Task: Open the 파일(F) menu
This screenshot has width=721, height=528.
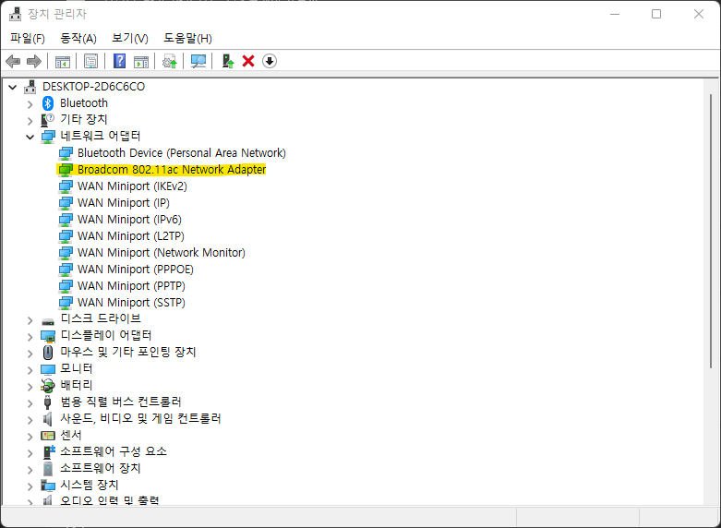Action: pyautogui.click(x=28, y=38)
